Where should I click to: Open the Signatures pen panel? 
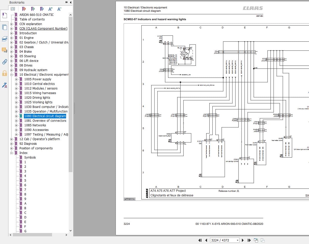(4, 85)
